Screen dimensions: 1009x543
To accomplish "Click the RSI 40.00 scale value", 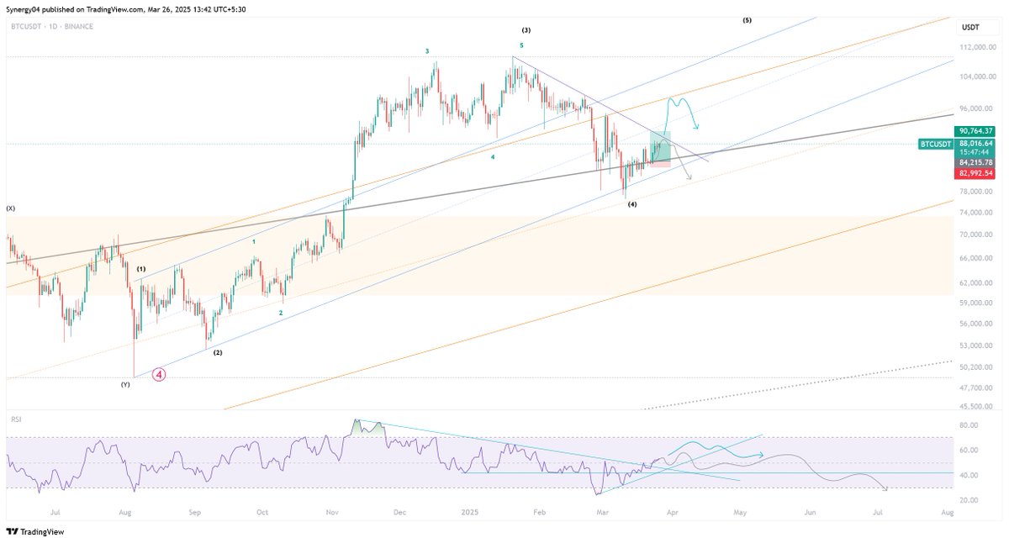I will tap(969, 476).
